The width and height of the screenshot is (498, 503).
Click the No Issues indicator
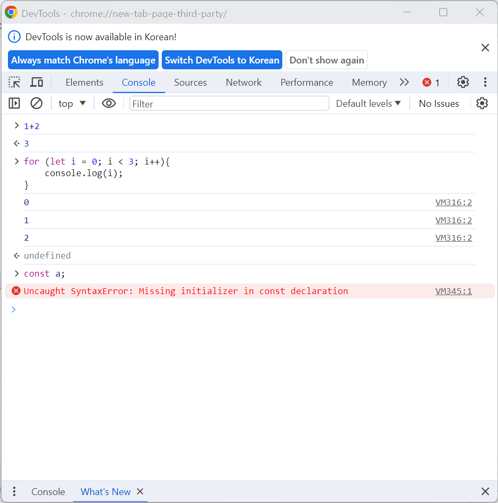[x=439, y=104]
